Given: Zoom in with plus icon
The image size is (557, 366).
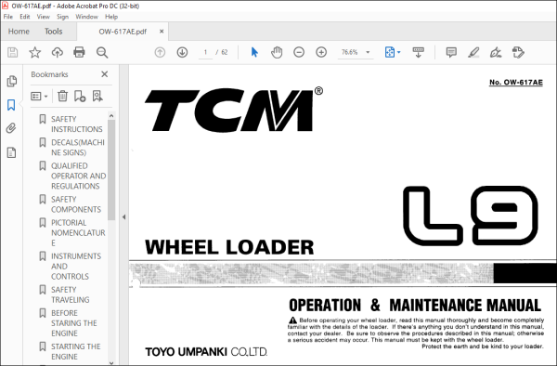Looking at the screenshot, I should click(321, 52).
